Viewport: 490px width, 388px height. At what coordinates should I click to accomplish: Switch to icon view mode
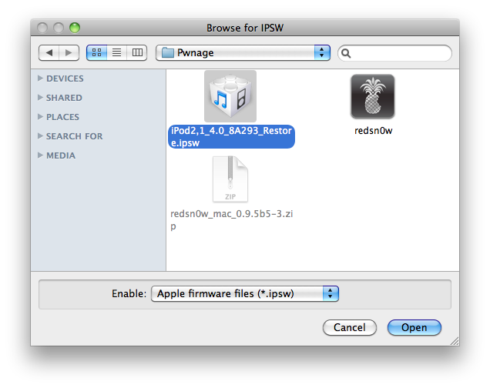point(96,52)
